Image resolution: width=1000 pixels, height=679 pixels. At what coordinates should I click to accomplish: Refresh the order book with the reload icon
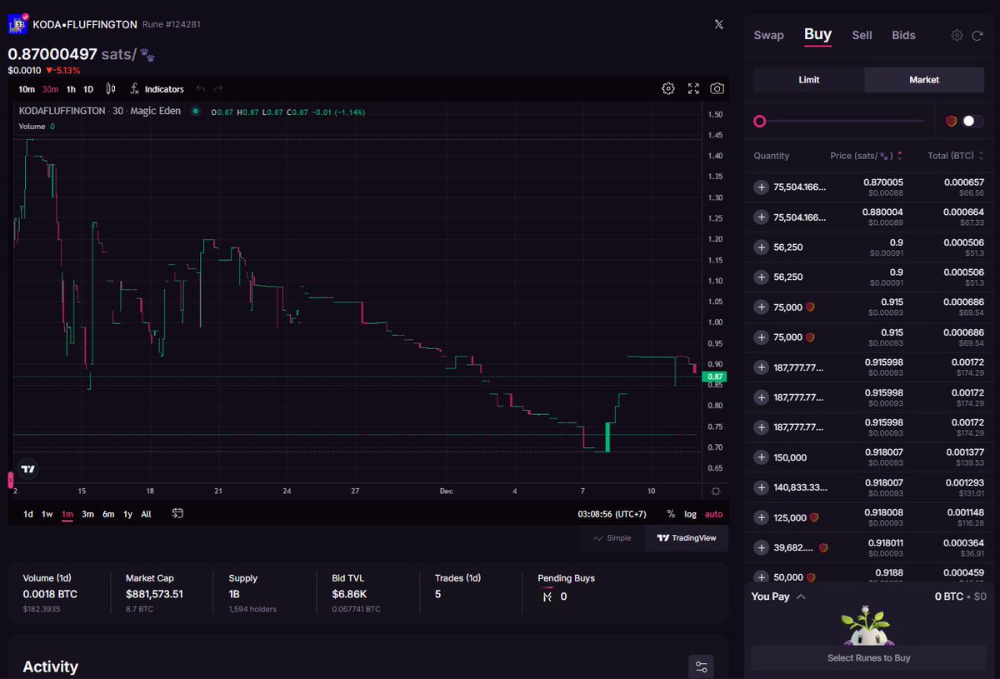click(977, 35)
